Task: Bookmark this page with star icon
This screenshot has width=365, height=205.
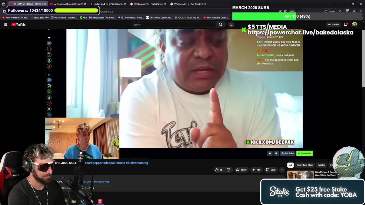Action: (299, 12)
